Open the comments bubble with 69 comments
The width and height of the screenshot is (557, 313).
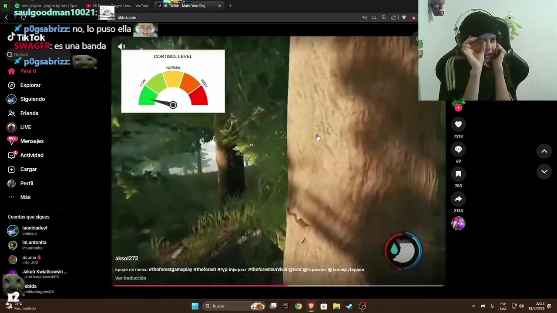[458, 149]
